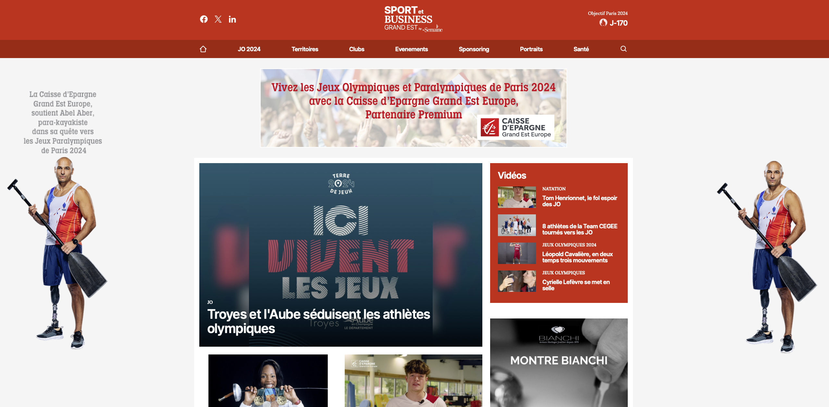Open article Troyes et l'Aube séduisent les athlètes
Viewport: 829px width, 407px height.
click(x=319, y=321)
